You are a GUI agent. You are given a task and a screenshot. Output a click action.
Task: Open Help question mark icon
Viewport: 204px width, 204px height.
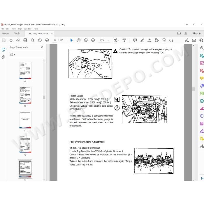(x=179, y=34)
